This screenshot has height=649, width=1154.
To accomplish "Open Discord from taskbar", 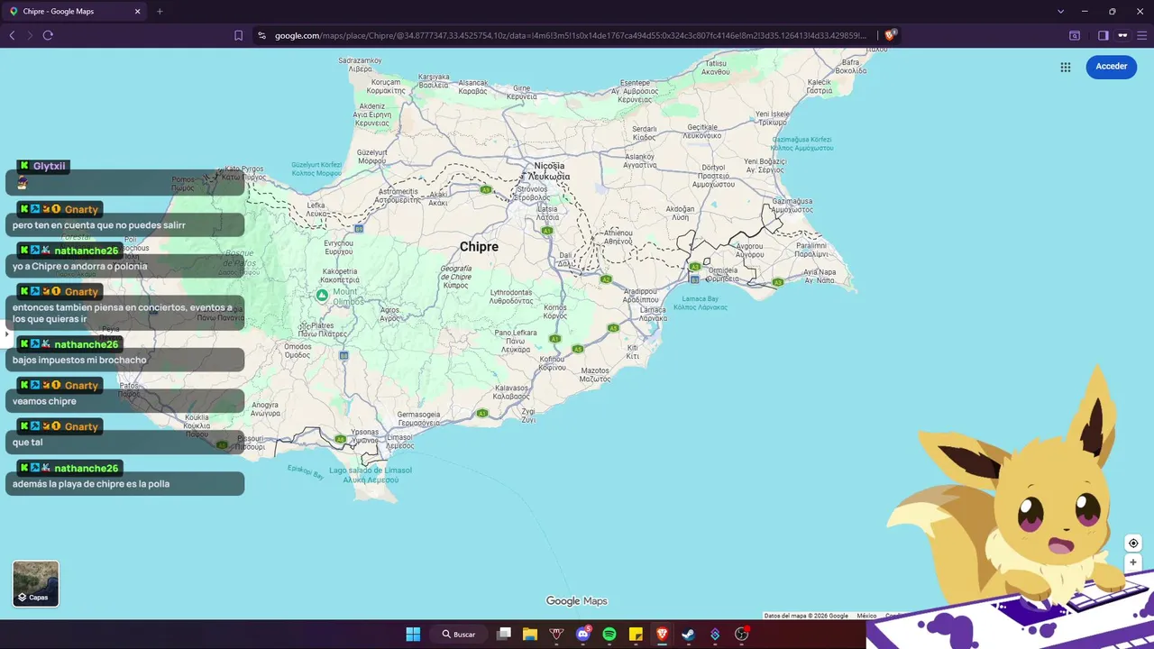I will point(582,634).
